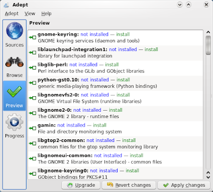Click the install icon beside liblaunchpad-integration1

32,53
